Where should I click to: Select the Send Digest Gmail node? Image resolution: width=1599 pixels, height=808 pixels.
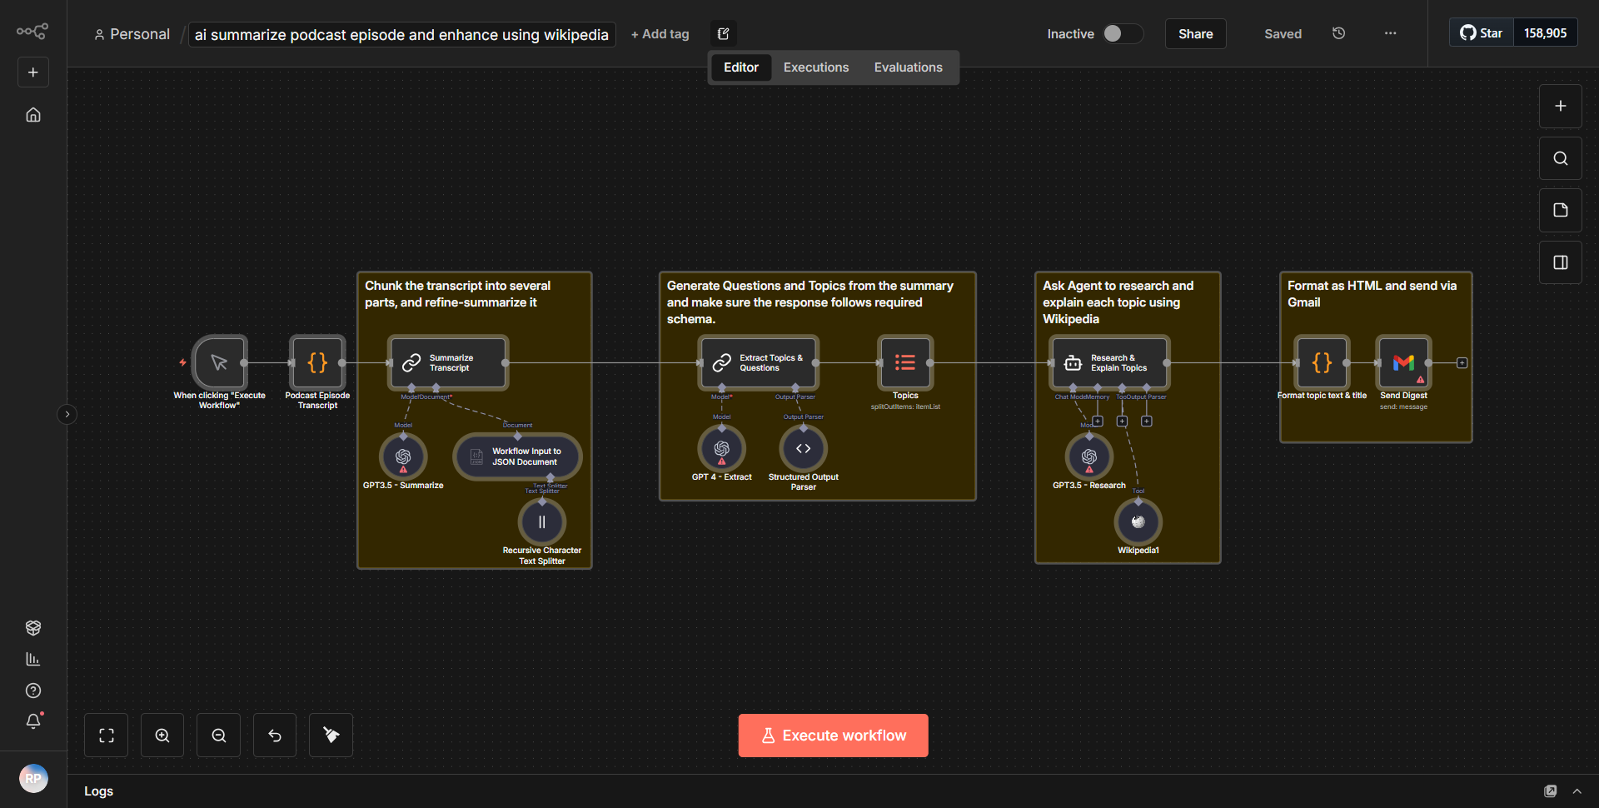coord(1403,362)
